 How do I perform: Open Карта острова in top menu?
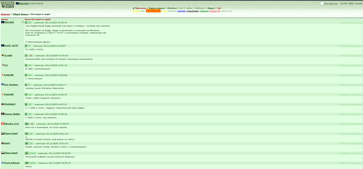tap(157, 8)
